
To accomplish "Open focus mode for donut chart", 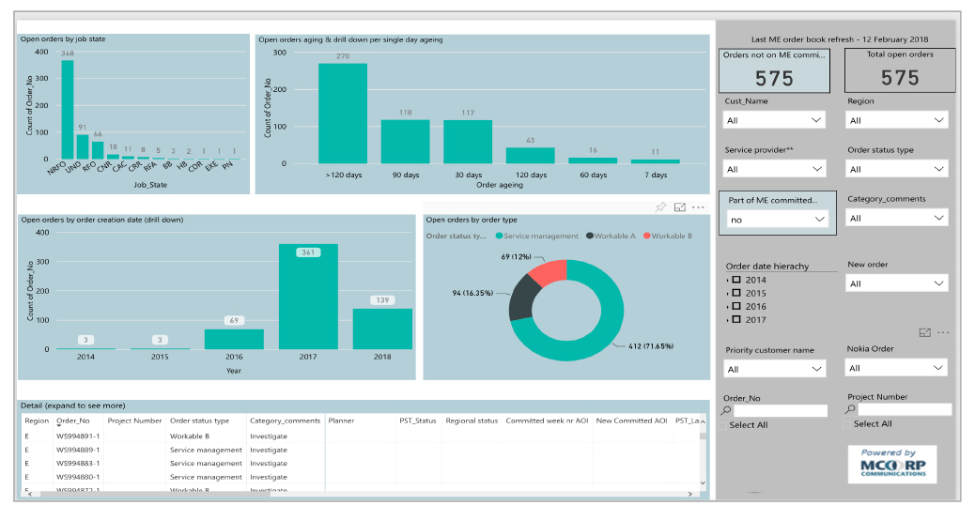I will click(680, 207).
